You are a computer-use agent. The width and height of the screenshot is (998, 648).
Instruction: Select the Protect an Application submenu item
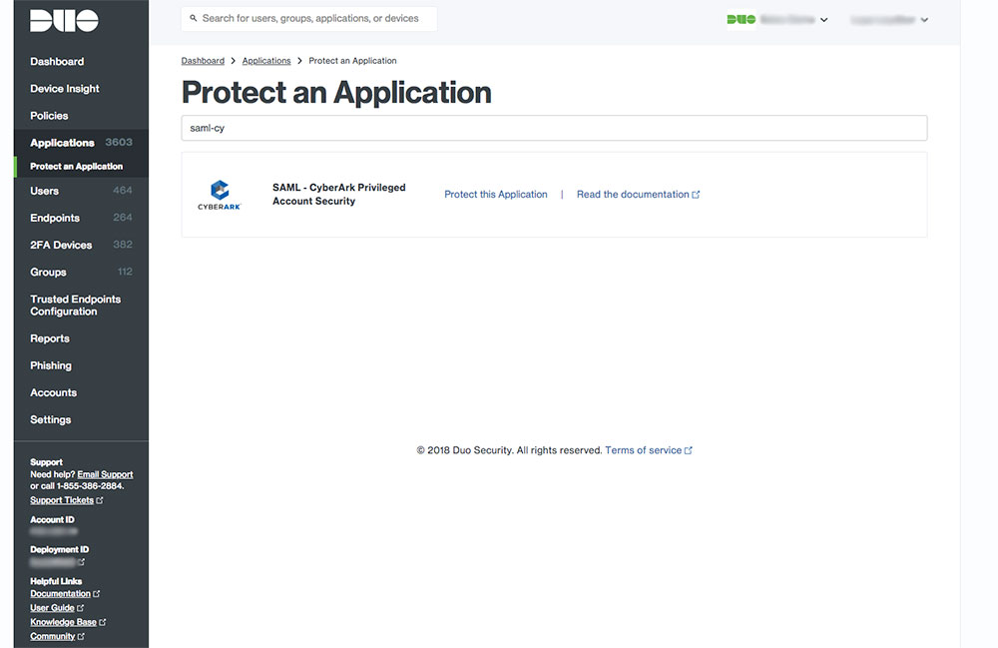[x=77, y=166]
